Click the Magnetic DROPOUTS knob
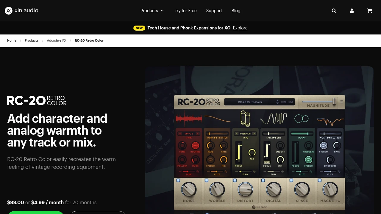The height and width of the screenshot is (214, 381). pos(330,160)
